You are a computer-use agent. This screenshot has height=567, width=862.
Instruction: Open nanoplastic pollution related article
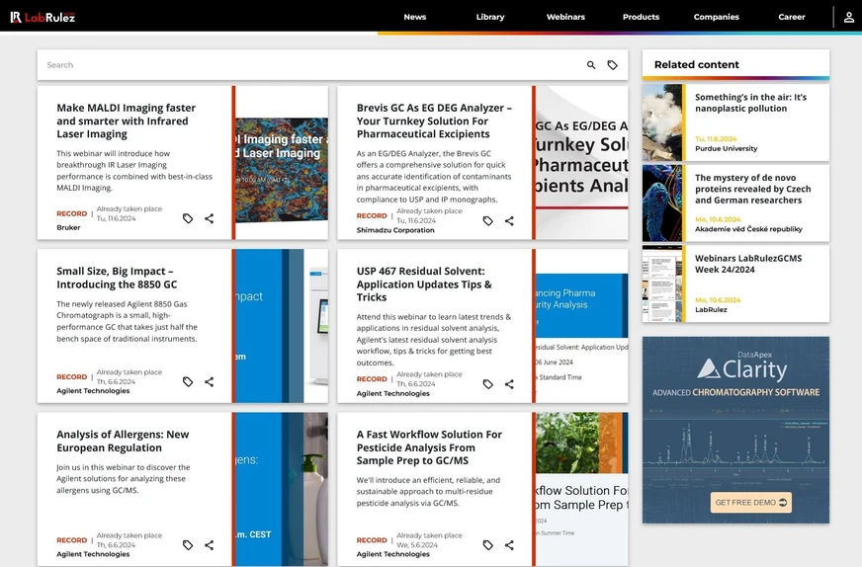point(750,103)
